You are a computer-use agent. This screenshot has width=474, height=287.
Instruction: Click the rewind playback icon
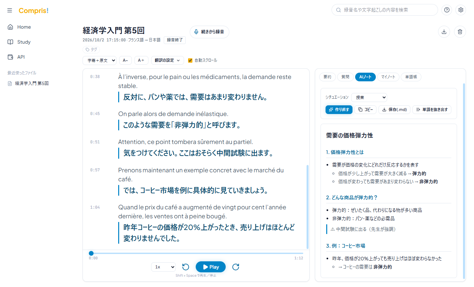[x=186, y=267]
